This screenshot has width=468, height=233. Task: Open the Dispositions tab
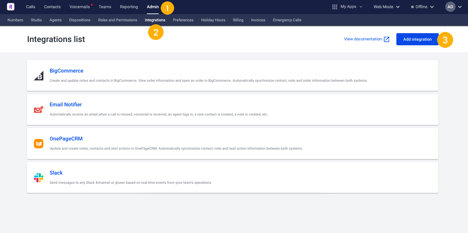pyautogui.click(x=80, y=20)
